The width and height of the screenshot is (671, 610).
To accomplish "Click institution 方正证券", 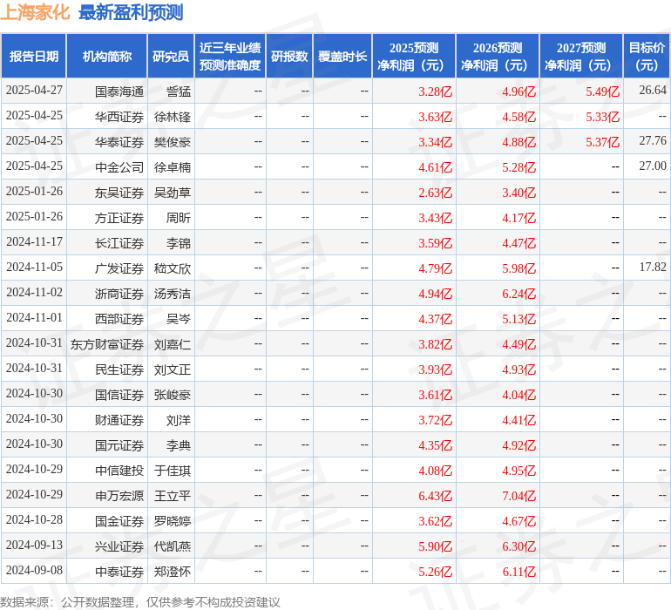I will coord(119,218).
